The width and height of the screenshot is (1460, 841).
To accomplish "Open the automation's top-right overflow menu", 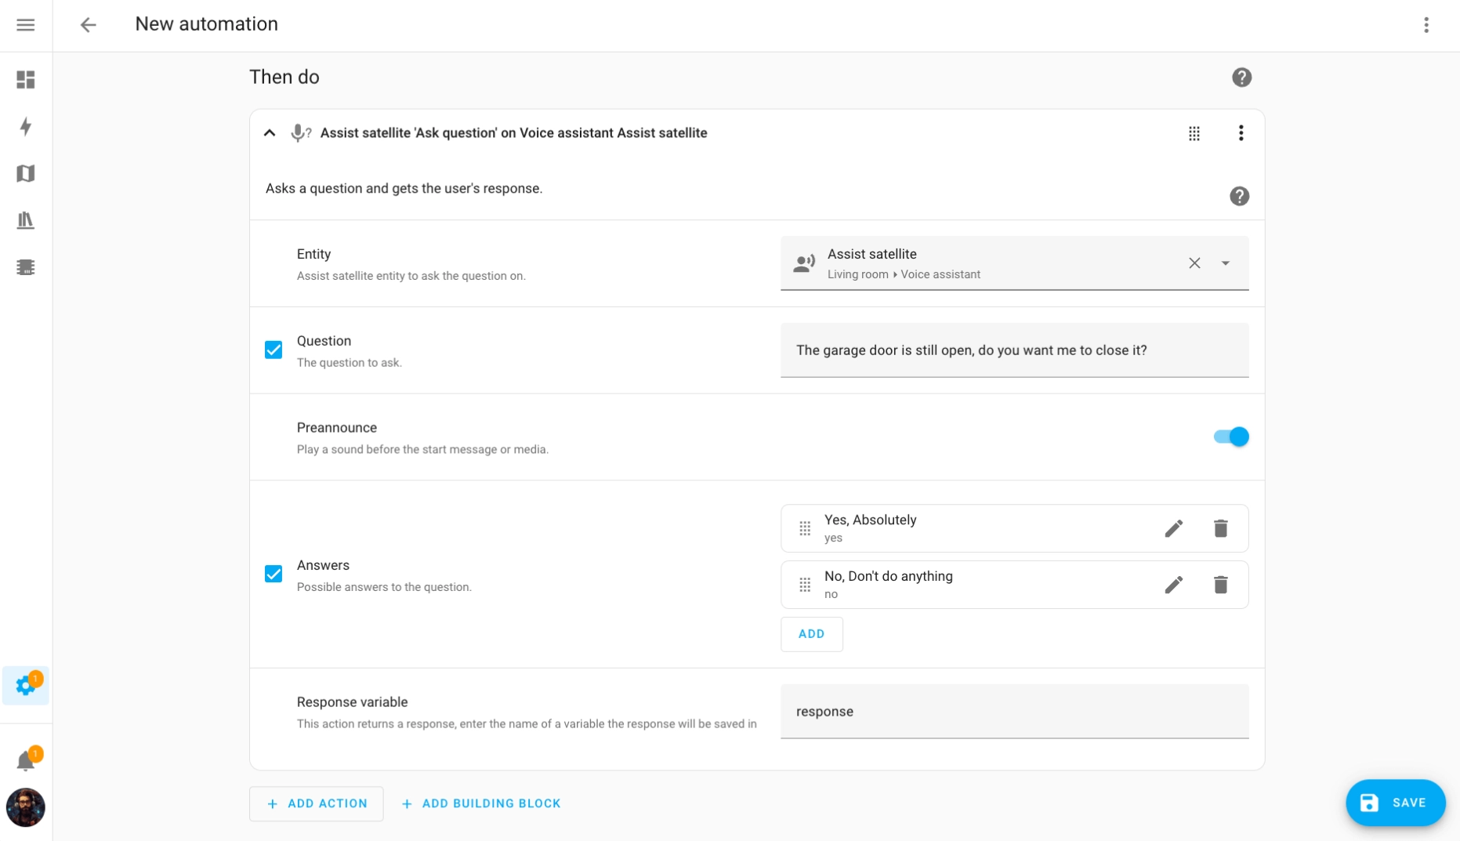I will click(1426, 25).
